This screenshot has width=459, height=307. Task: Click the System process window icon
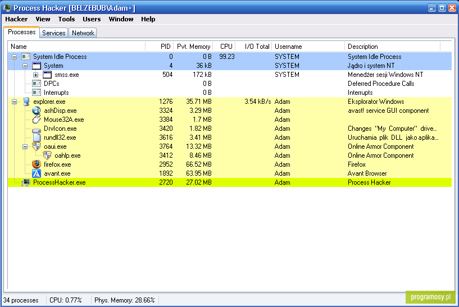(37, 66)
